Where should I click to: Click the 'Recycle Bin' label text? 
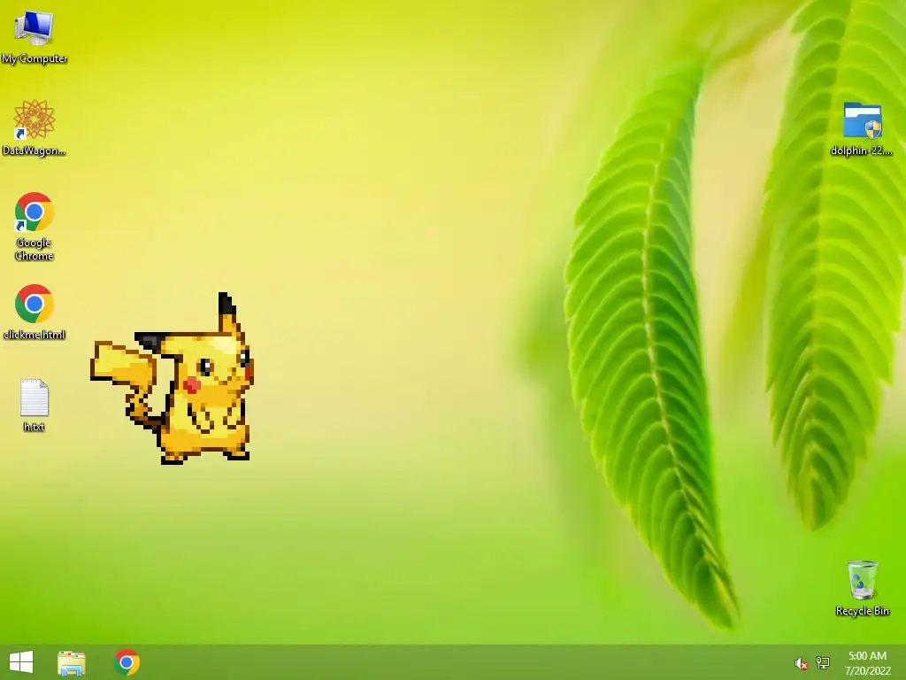[x=862, y=611]
